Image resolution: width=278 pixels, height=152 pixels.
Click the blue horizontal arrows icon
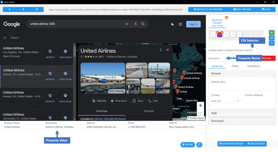click(271, 43)
